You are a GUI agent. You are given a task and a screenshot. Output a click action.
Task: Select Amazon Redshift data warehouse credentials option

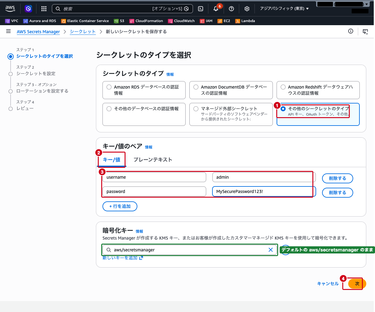[x=318, y=90]
